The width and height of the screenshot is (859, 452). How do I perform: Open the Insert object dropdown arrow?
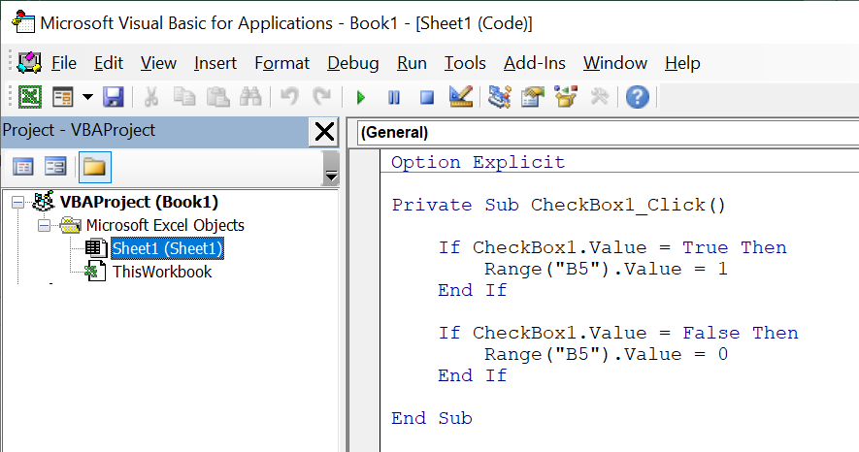click(x=87, y=97)
